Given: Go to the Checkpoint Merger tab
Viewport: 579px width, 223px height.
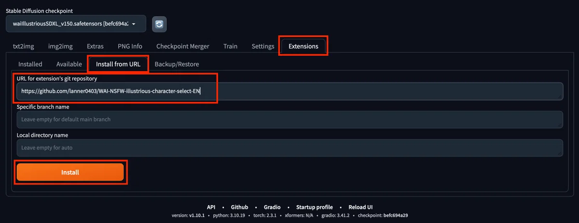Looking at the screenshot, I should coord(183,47).
